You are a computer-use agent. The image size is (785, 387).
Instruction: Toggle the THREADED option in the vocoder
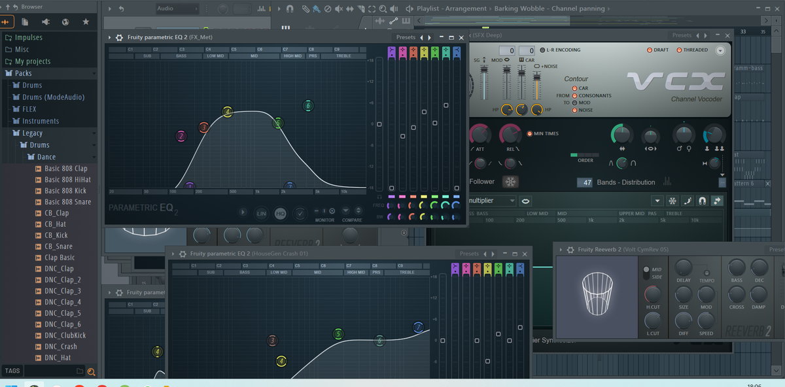click(x=679, y=50)
